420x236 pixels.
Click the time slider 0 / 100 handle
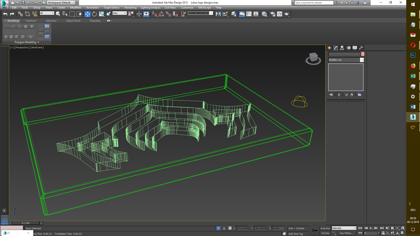point(26,223)
